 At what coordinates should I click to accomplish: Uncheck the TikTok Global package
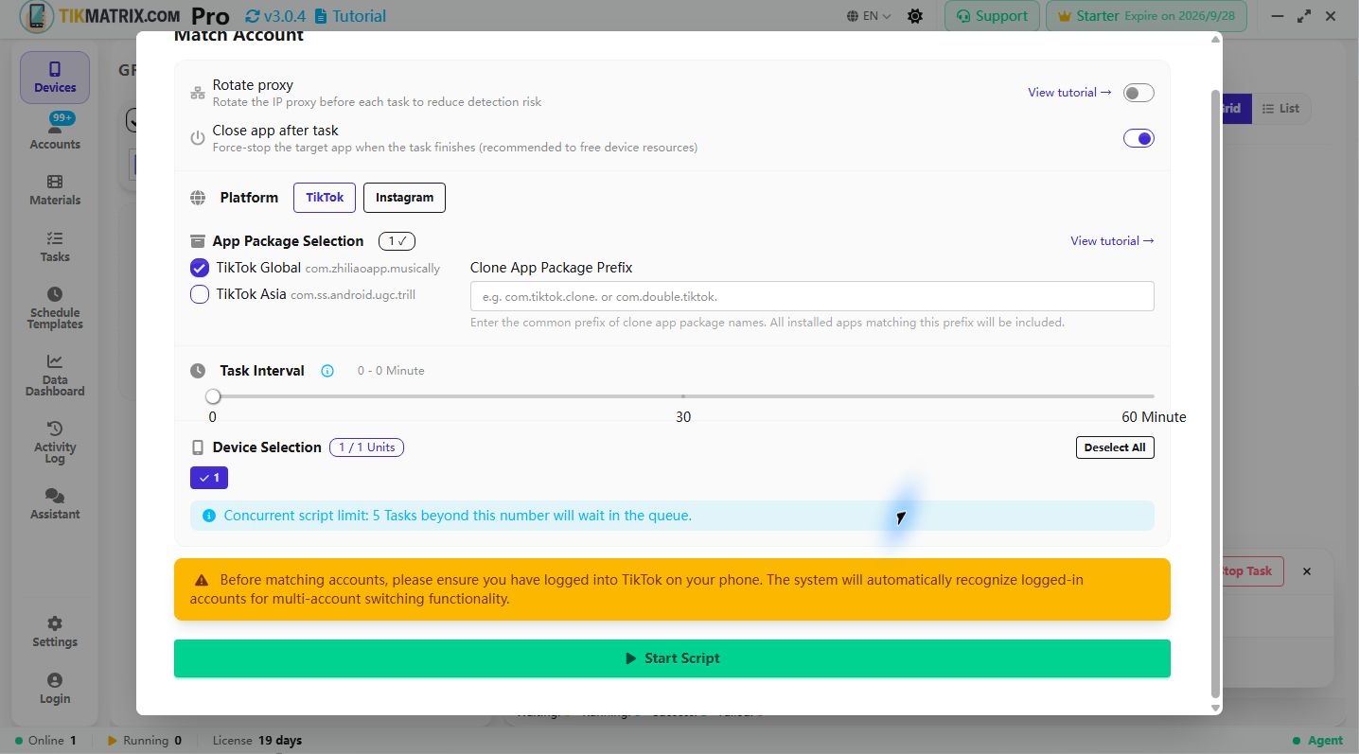click(200, 268)
